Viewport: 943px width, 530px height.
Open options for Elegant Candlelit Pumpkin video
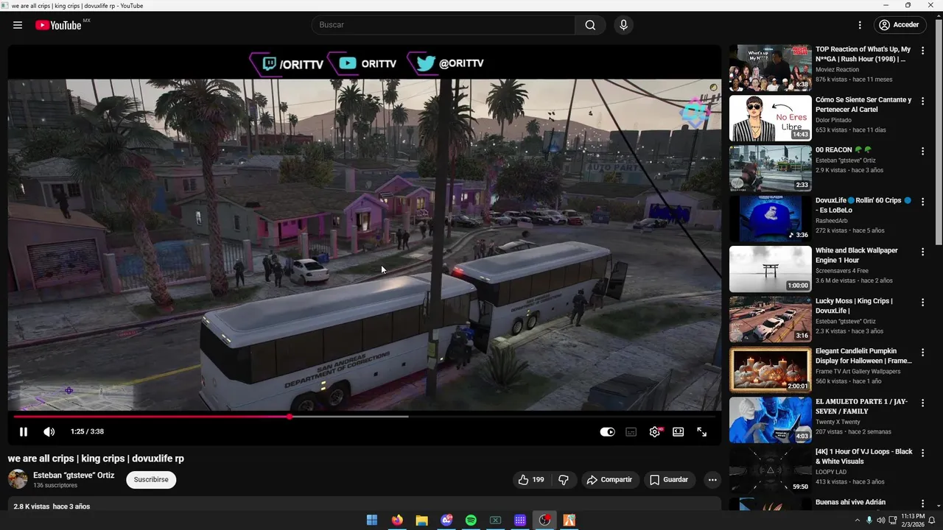(922, 353)
